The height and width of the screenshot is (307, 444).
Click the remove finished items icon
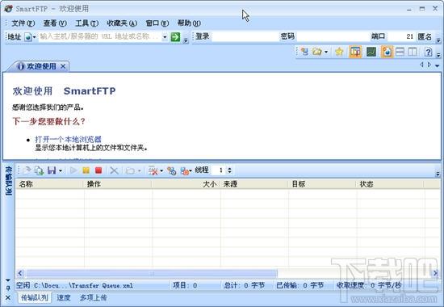click(x=153, y=170)
